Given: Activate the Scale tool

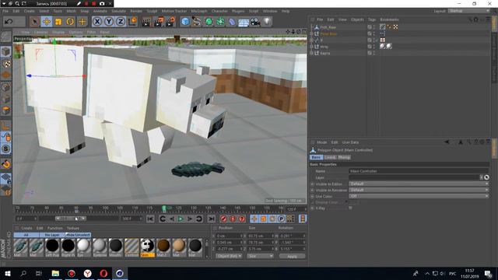Looking at the screenshot, I should [x=58, y=22].
